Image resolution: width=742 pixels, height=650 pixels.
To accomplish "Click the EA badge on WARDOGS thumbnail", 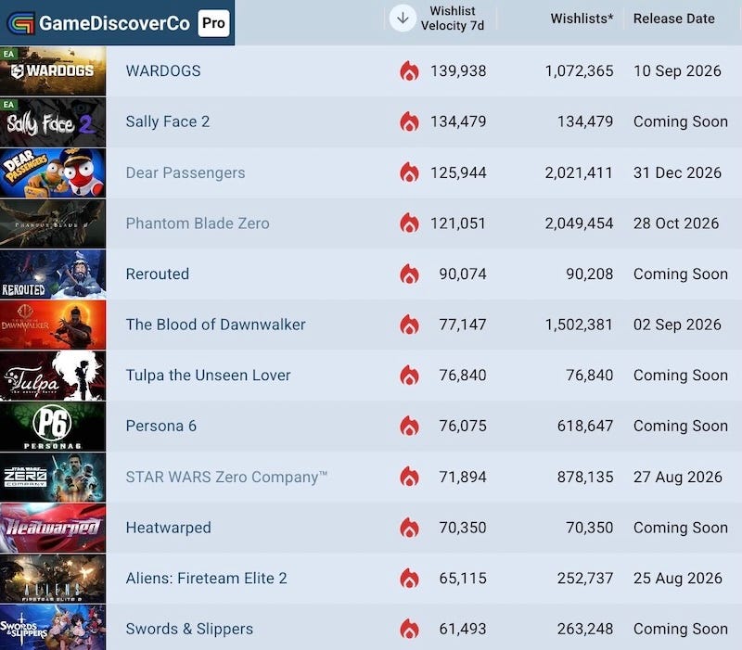I will (8, 54).
